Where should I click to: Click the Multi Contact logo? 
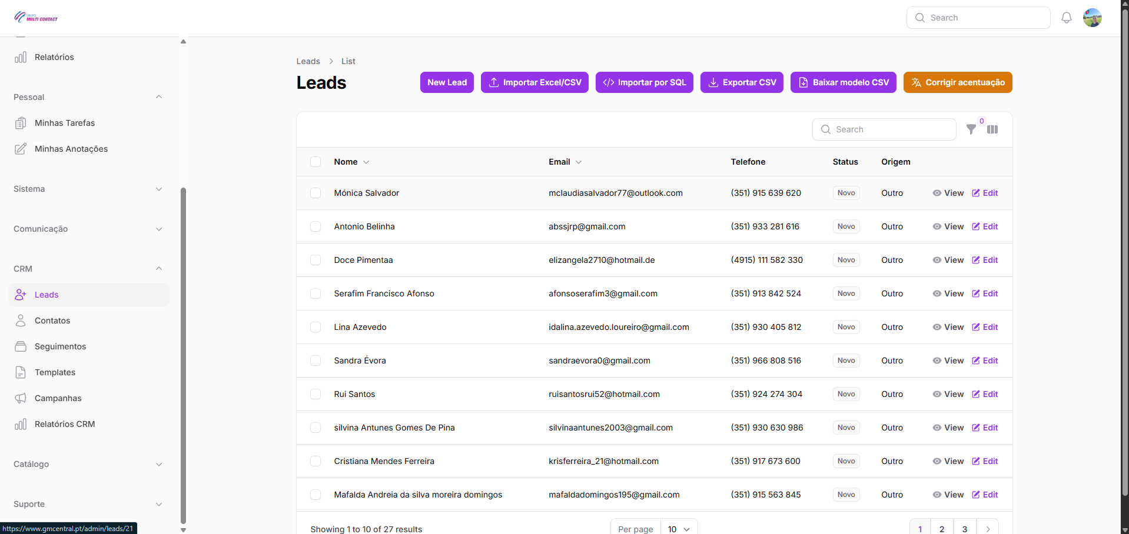point(36,18)
